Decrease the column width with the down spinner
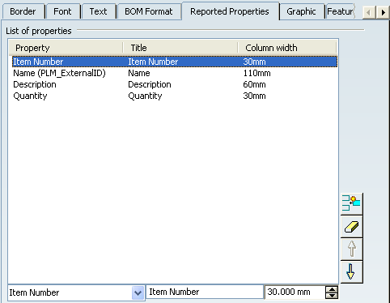 coord(332,296)
